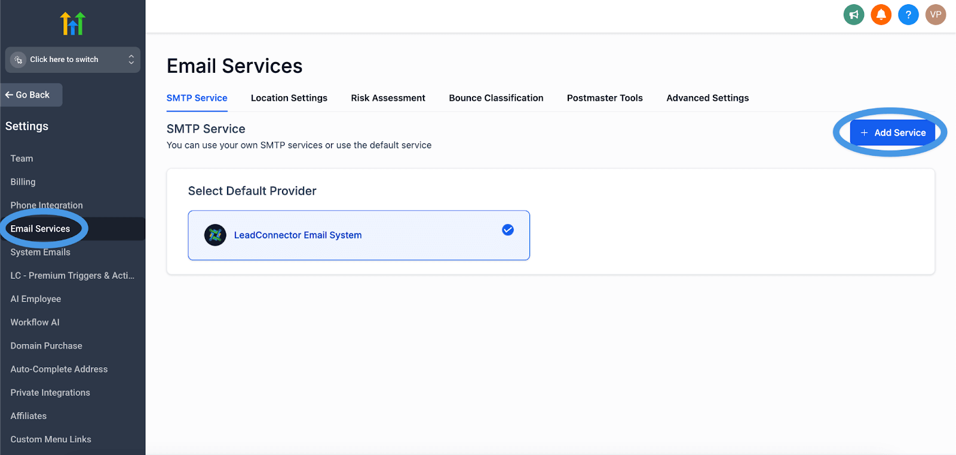
Task: Expand the Click here to switch dropdown
Action: click(x=73, y=60)
